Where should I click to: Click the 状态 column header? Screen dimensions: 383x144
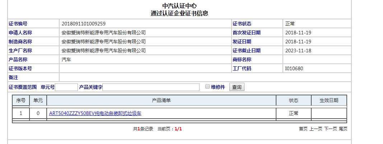click(294, 101)
